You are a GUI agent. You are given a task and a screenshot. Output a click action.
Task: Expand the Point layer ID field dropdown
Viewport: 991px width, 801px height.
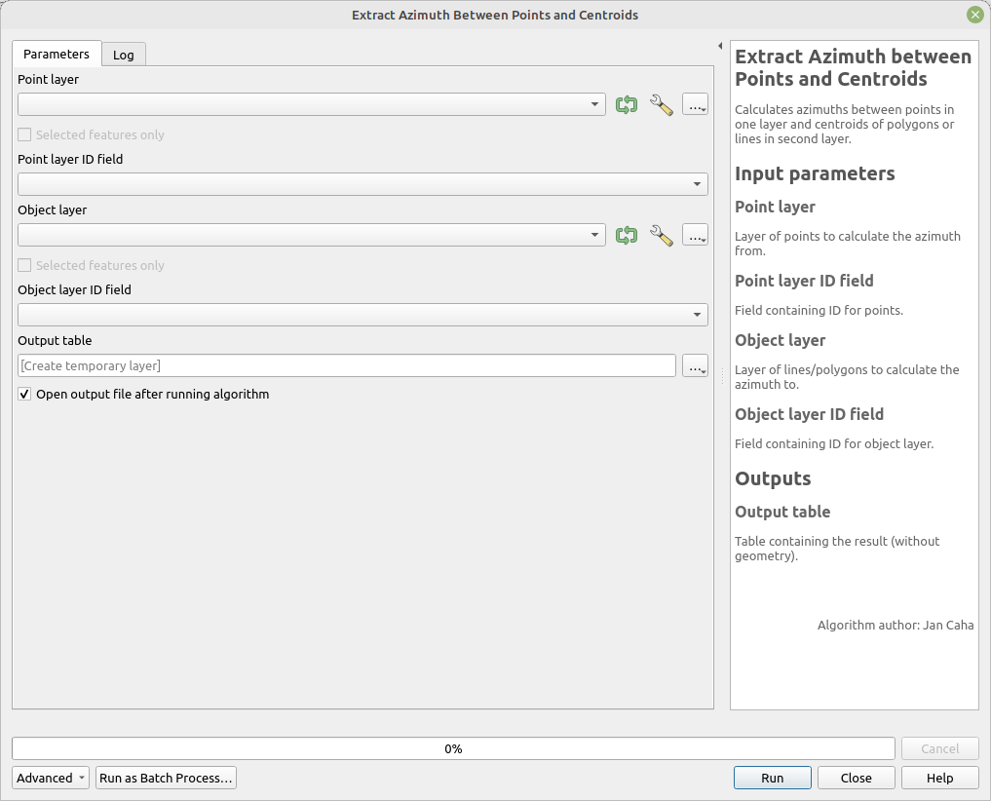click(362, 184)
